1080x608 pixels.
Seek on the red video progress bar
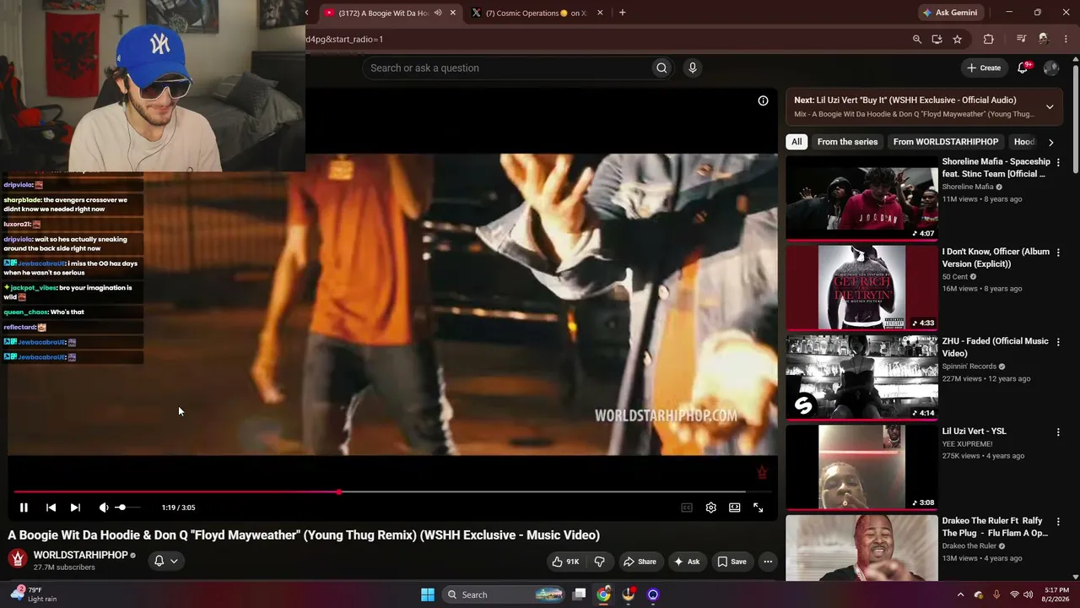tap(392, 491)
